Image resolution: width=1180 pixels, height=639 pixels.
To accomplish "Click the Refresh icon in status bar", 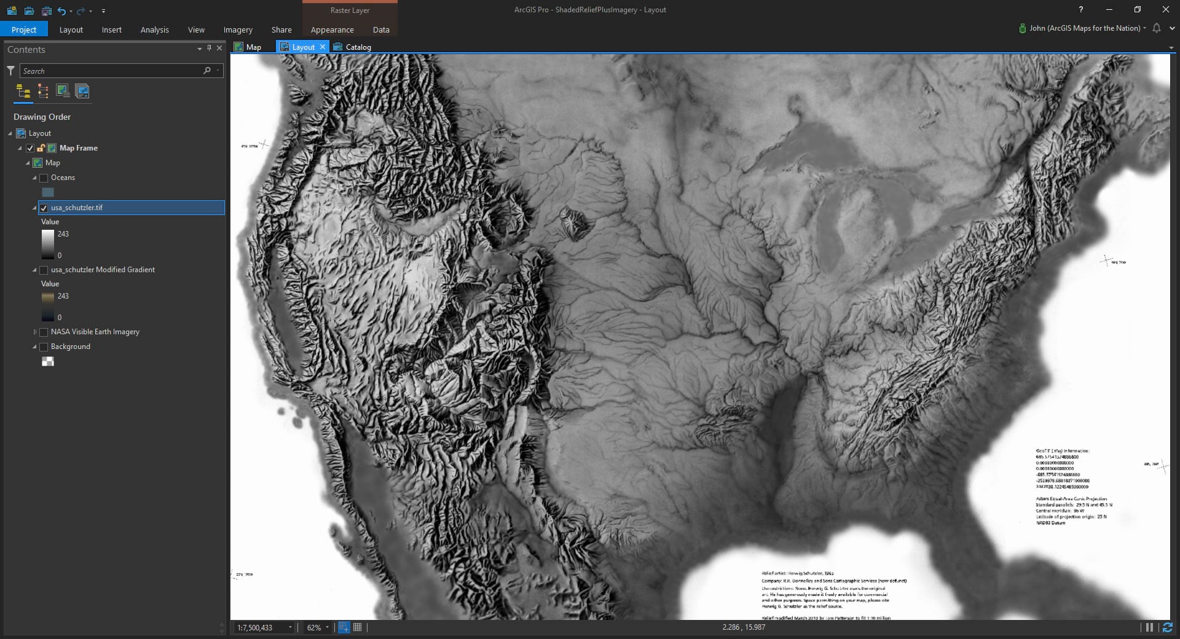I will [x=1166, y=627].
